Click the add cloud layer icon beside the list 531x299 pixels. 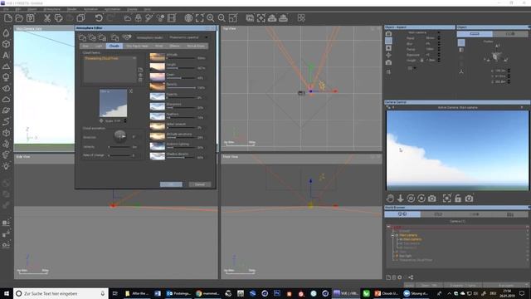click(x=140, y=70)
